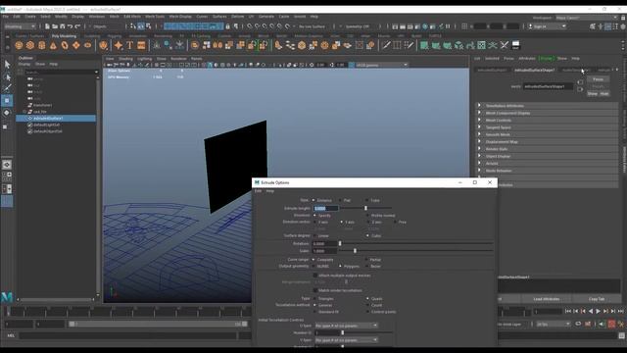627x353 pixels.
Task: Jump to start of playback range
Action: click(x=568, y=311)
